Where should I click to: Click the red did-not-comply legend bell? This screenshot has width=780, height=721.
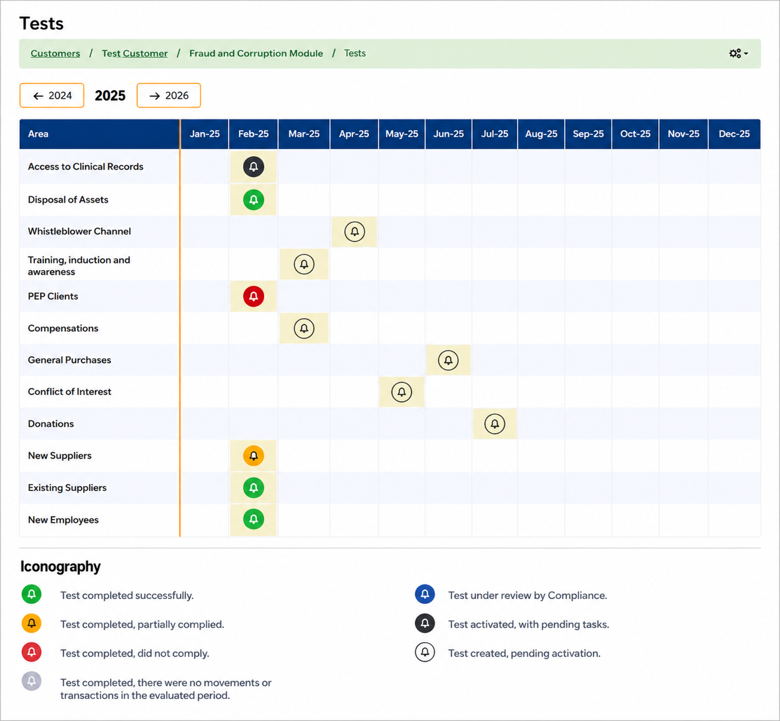point(32,652)
